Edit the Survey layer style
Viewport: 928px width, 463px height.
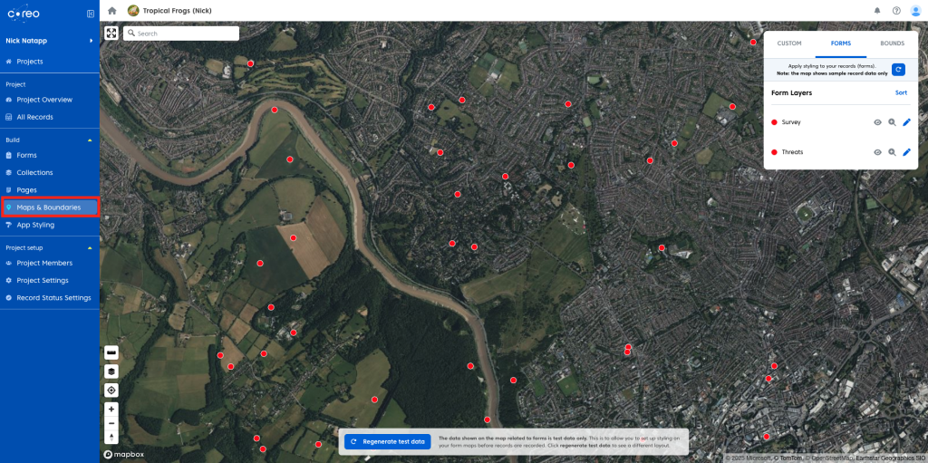coord(906,122)
